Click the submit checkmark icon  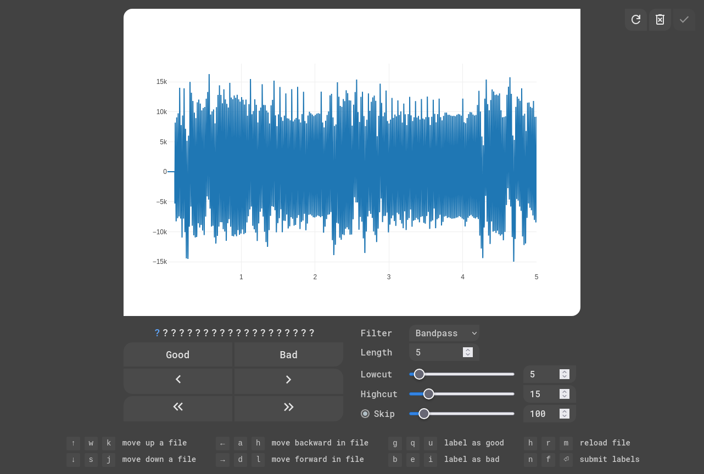pyautogui.click(x=684, y=20)
